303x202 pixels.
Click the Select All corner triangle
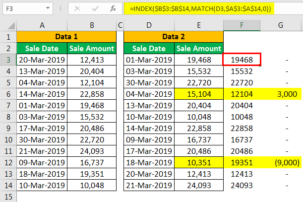pyautogui.click(x=11, y=26)
